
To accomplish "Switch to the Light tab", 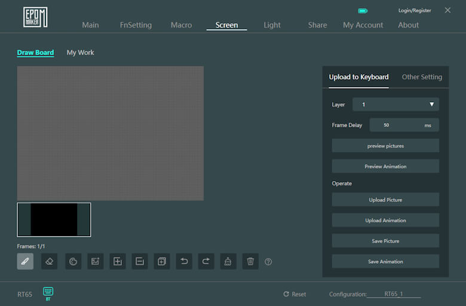I will click(272, 25).
